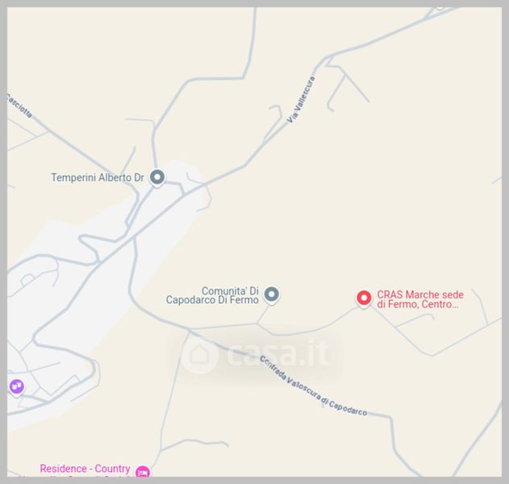Click the casa.it house logo icon
509x484 pixels.
pos(199,354)
